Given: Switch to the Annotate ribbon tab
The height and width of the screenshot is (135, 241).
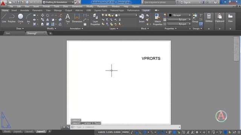Looking at the screenshot, I should click(x=24, y=10).
